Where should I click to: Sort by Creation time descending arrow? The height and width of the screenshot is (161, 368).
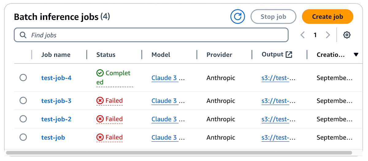tap(356, 55)
